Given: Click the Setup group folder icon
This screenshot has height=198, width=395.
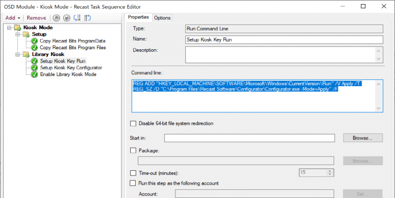Looking at the screenshot, I should click(26, 34).
